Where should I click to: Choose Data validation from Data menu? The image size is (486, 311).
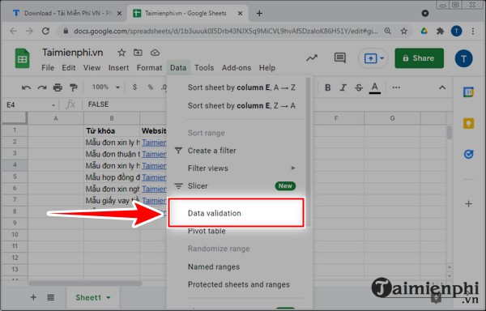tap(237, 213)
